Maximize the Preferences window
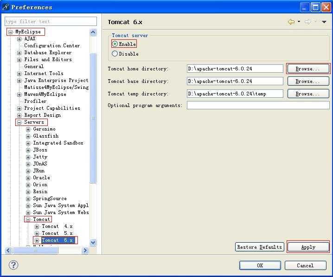Viewport: 333px width, 277px height. point(315,7)
